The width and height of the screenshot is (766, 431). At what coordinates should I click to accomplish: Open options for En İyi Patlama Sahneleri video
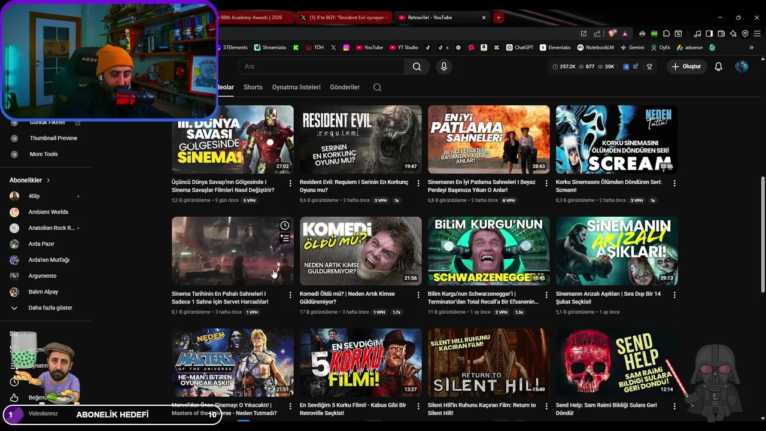tap(546, 183)
